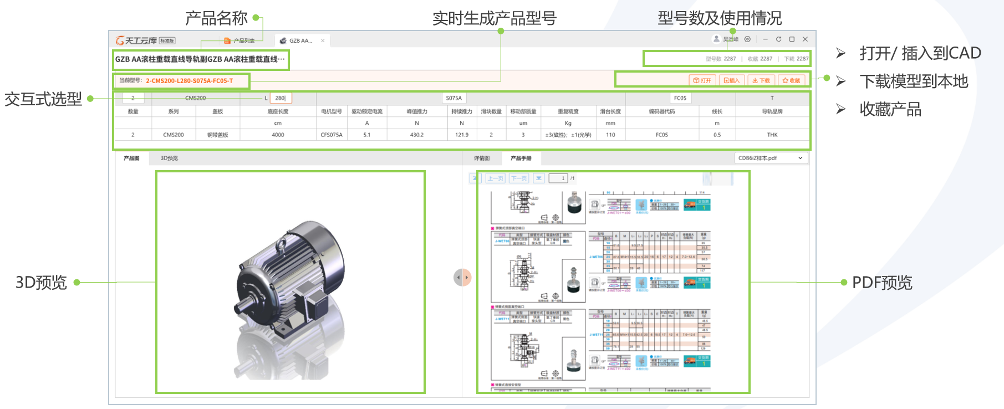Image resolution: width=1004 pixels, height=409 pixels.
Task: Open the user account 吴远峰
Action: pos(726,39)
